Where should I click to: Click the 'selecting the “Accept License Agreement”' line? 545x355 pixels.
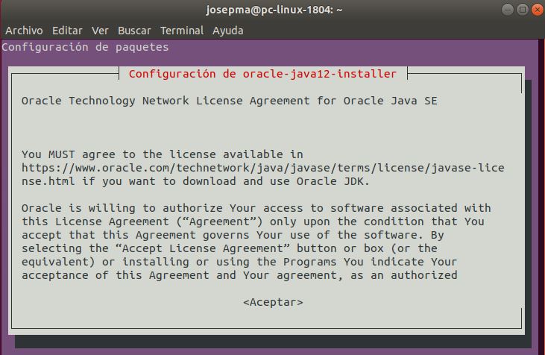tap(229, 248)
